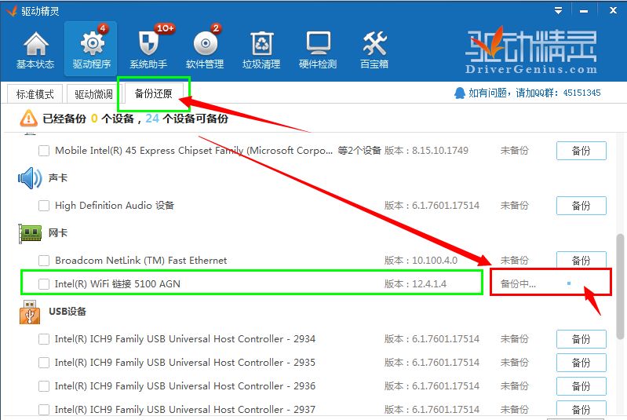The image size is (627, 420).
Task: Click the 驱动精灵 title bar logo icon
Action: (x=12, y=10)
